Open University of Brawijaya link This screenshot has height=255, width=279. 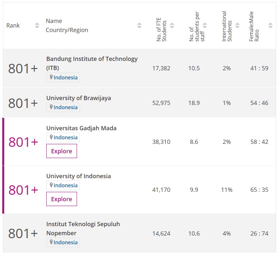point(78,98)
